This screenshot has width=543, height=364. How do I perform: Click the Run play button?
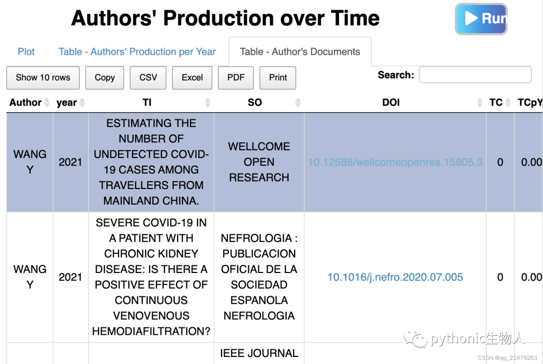point(481,19)
